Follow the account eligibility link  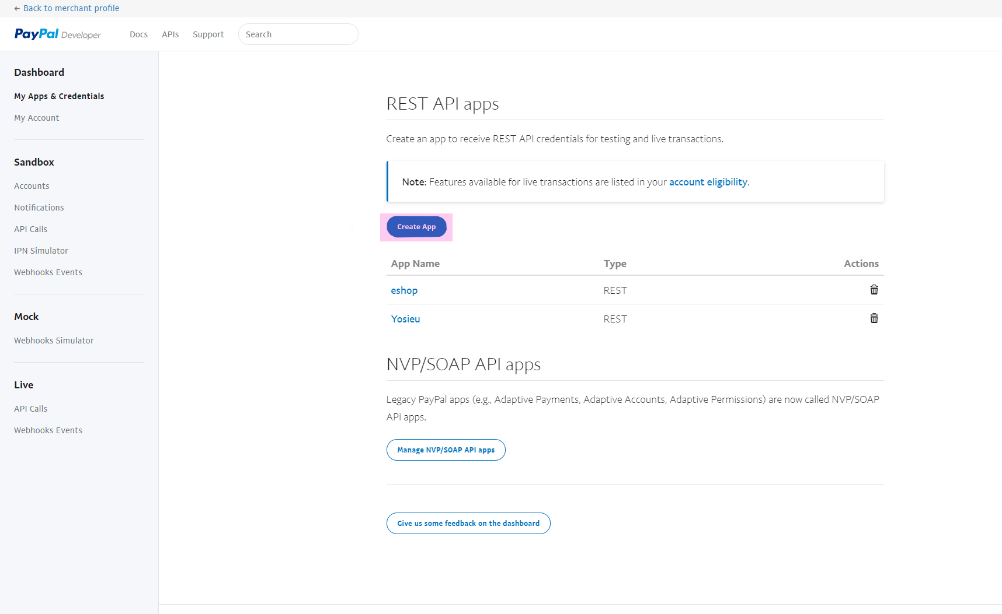[708, 182]
